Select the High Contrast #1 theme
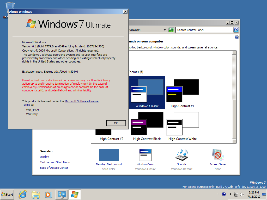Viewport: 267px width, 200px height. coord(182,93)
